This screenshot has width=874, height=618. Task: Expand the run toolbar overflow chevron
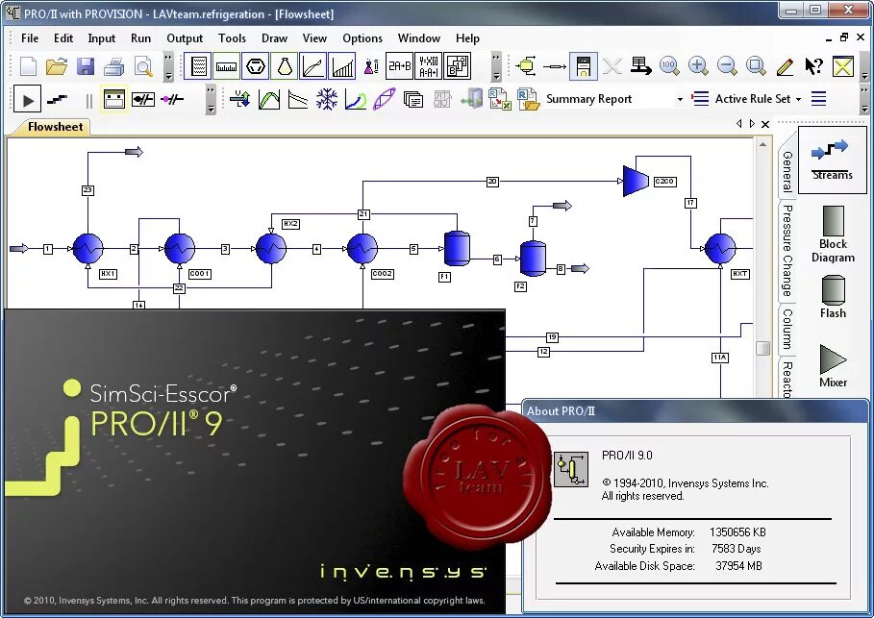pyautogui.click(x=211, y=100)
